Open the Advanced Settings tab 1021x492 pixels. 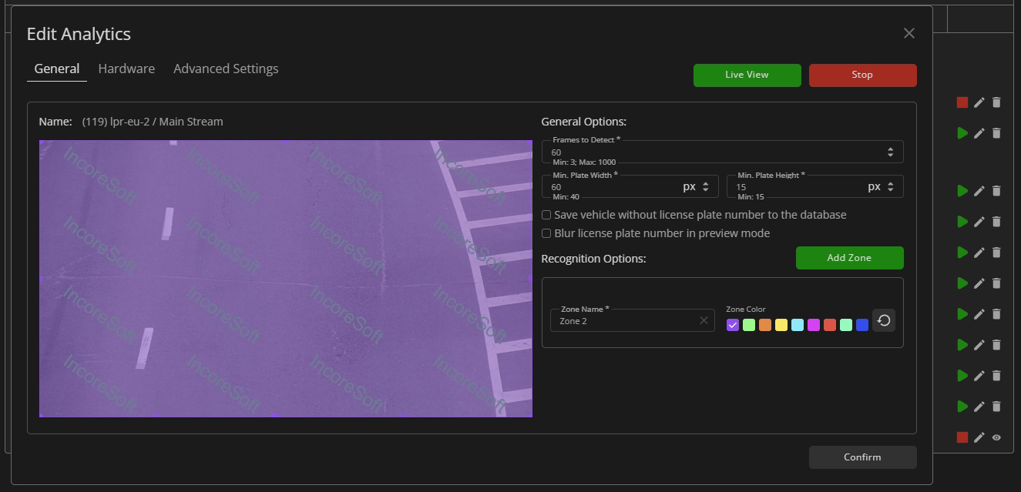tap(226, 69)
